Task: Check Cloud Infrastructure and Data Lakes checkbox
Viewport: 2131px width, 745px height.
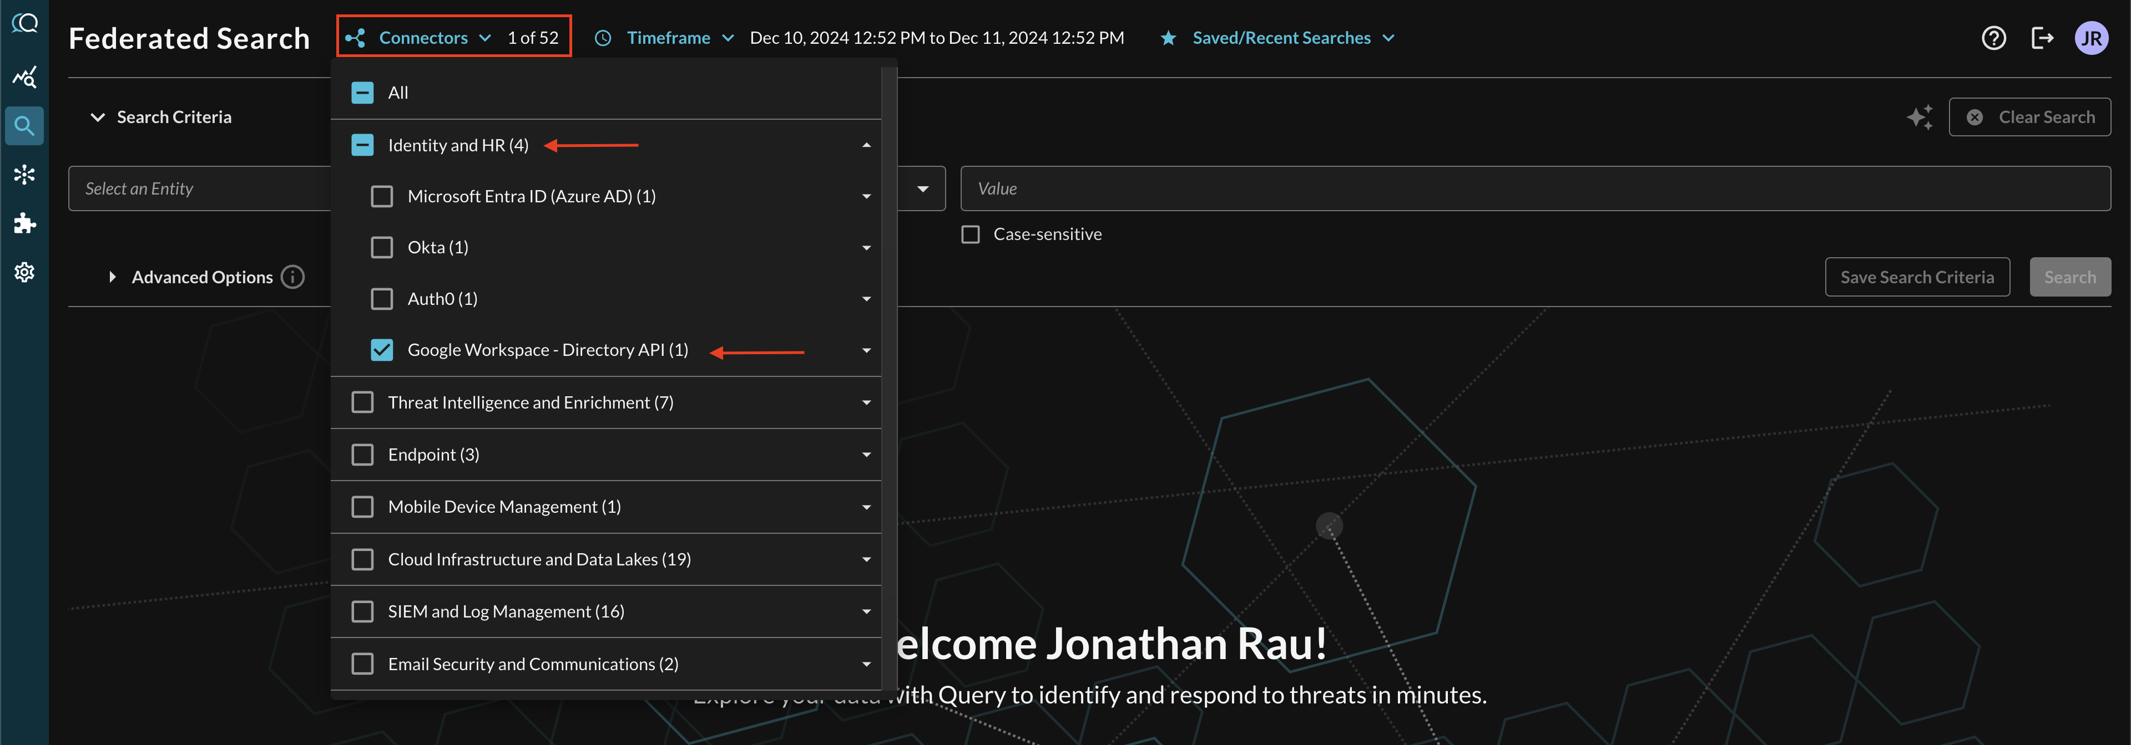Action: [362, 559]
